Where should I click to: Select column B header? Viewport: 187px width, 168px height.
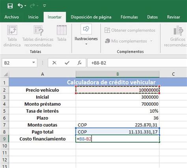tap(118, 74)
